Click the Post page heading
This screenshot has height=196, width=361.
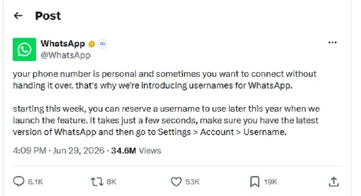[48, 16]
